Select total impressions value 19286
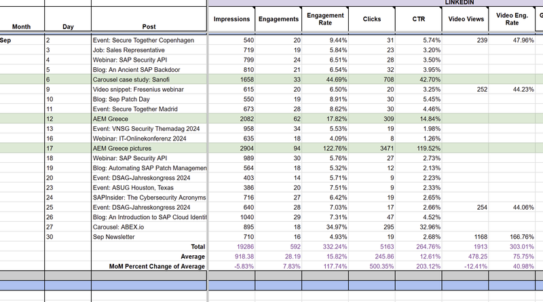 point(231,246)
